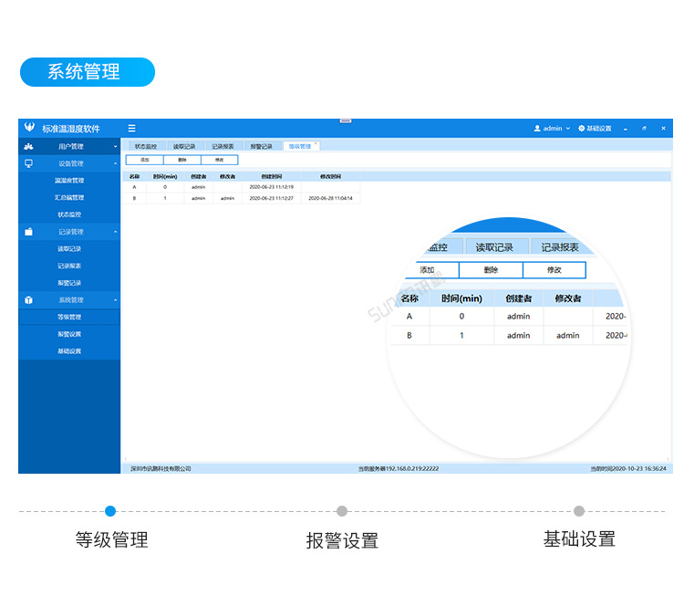
Task: Click the 2020-06-28 11:04:14 cell
Action: click(331, 198)
